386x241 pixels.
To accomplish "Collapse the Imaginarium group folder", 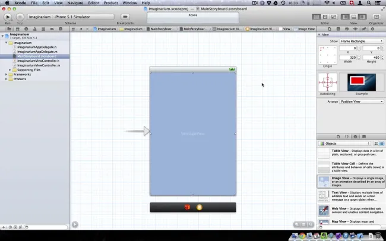I will (6, 43).
